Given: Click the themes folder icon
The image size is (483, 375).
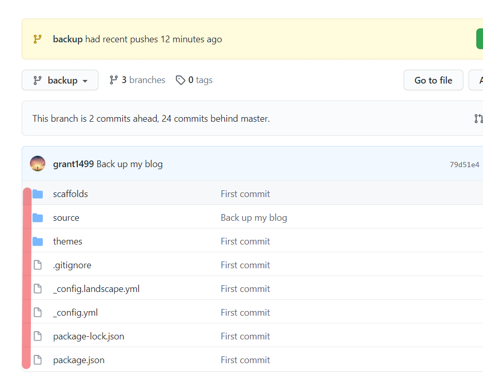Looking at the screenshot, I should coord(38,241).
